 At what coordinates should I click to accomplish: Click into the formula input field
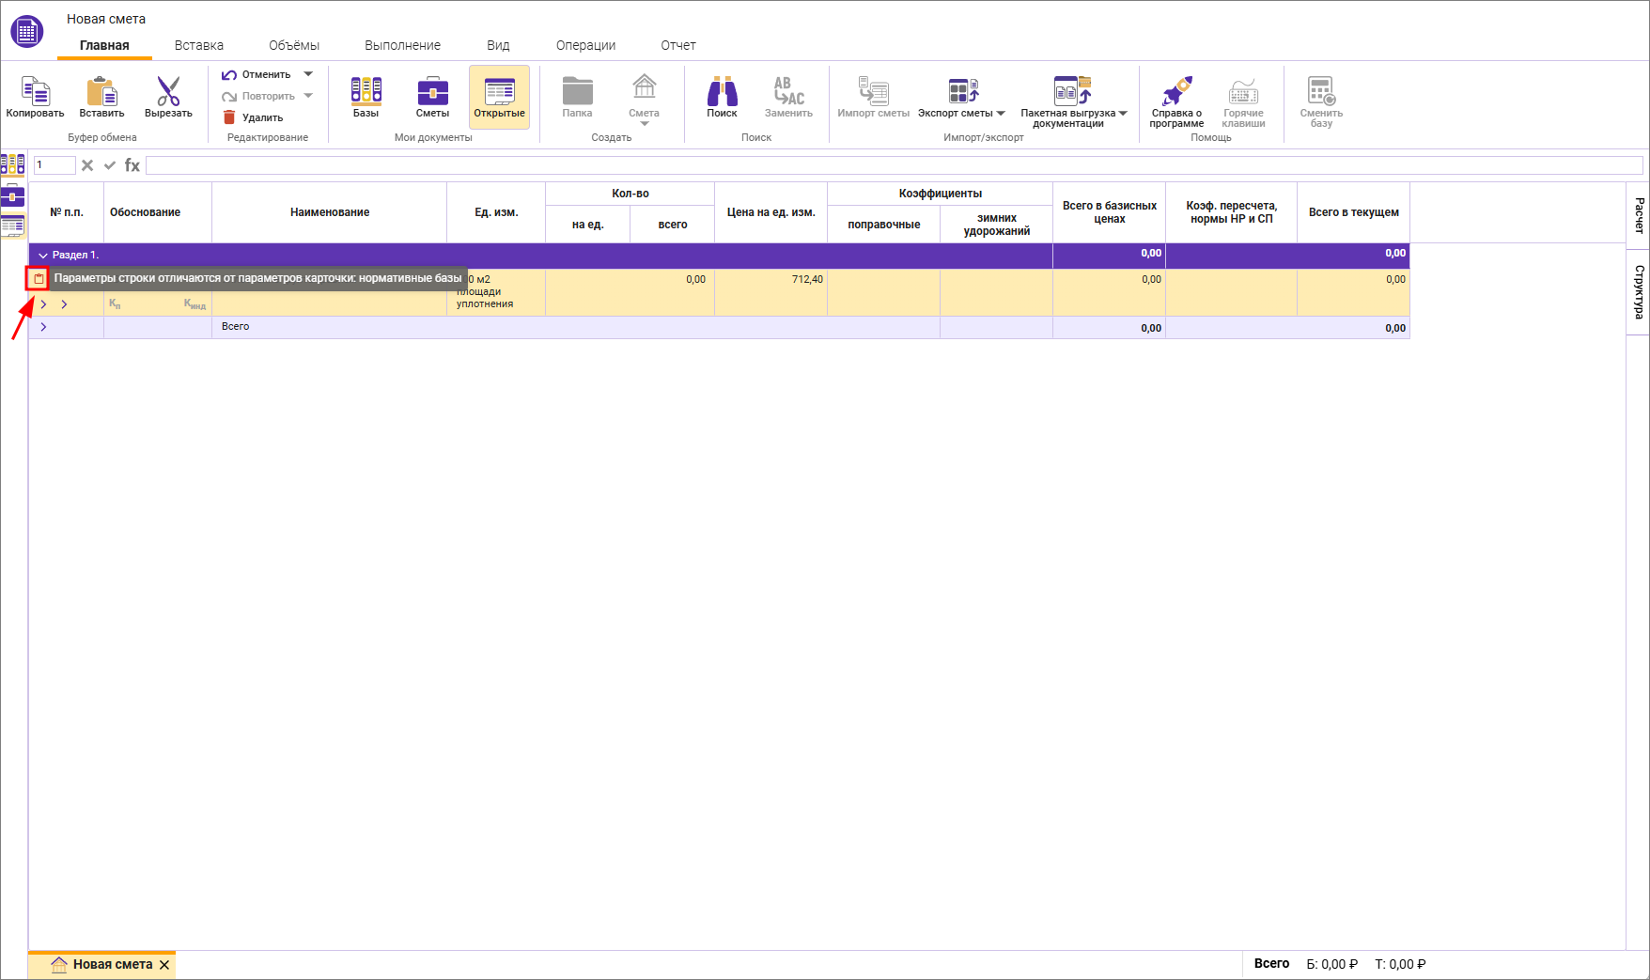[893, 165]
